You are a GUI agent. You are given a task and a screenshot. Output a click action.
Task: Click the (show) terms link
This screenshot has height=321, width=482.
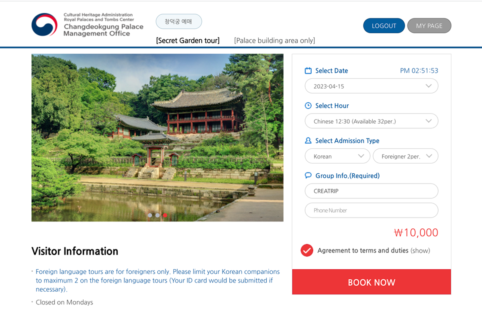(x=420, y=251)
